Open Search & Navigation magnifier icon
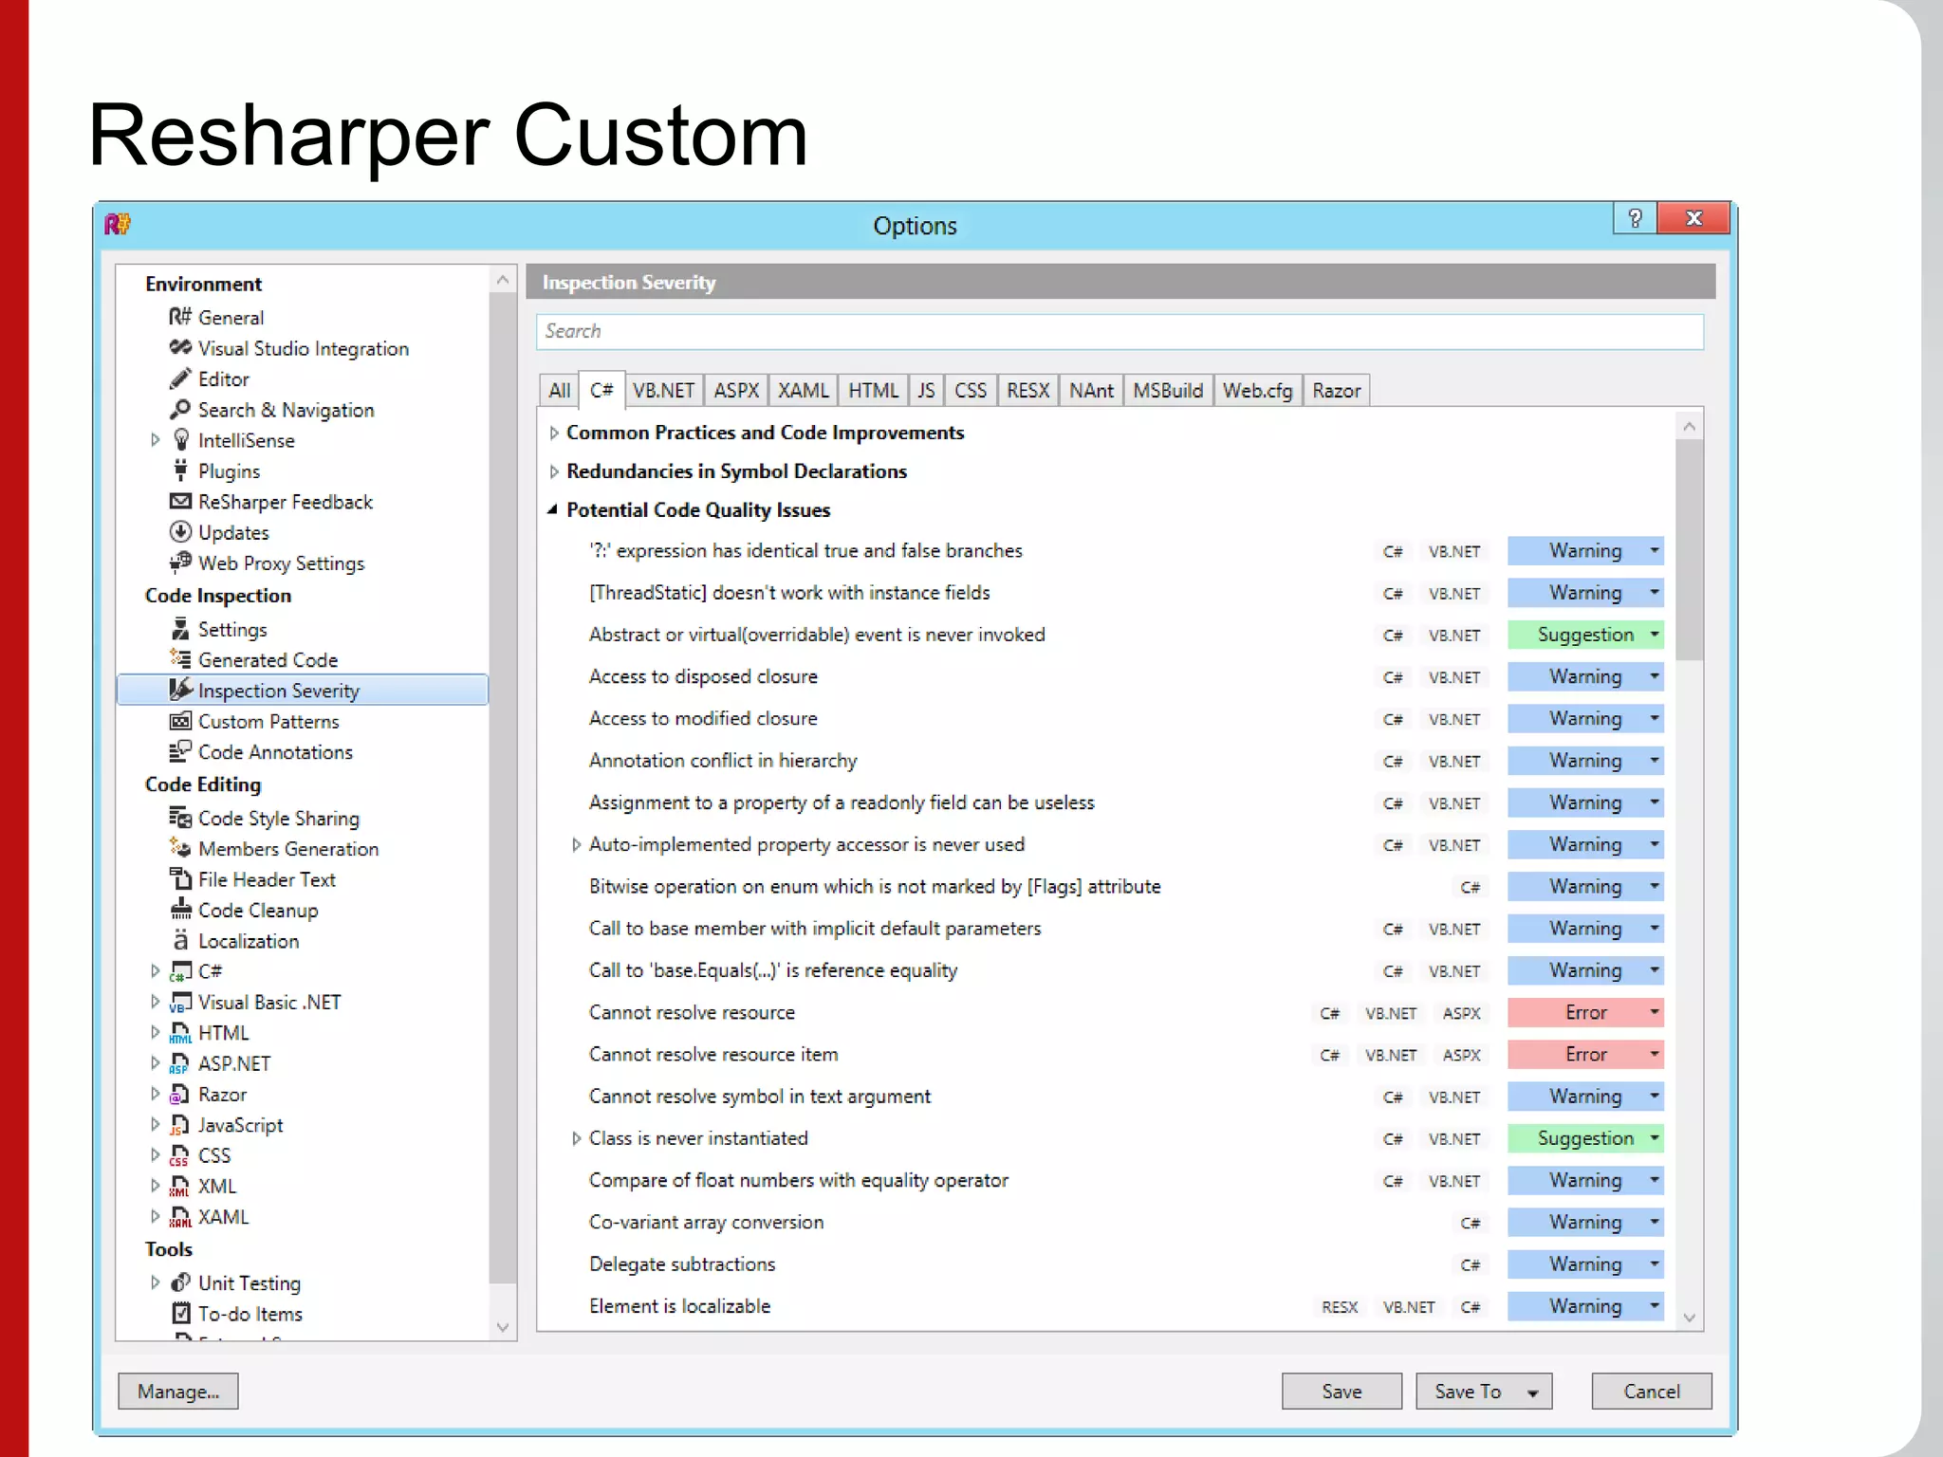 (180, 409)
